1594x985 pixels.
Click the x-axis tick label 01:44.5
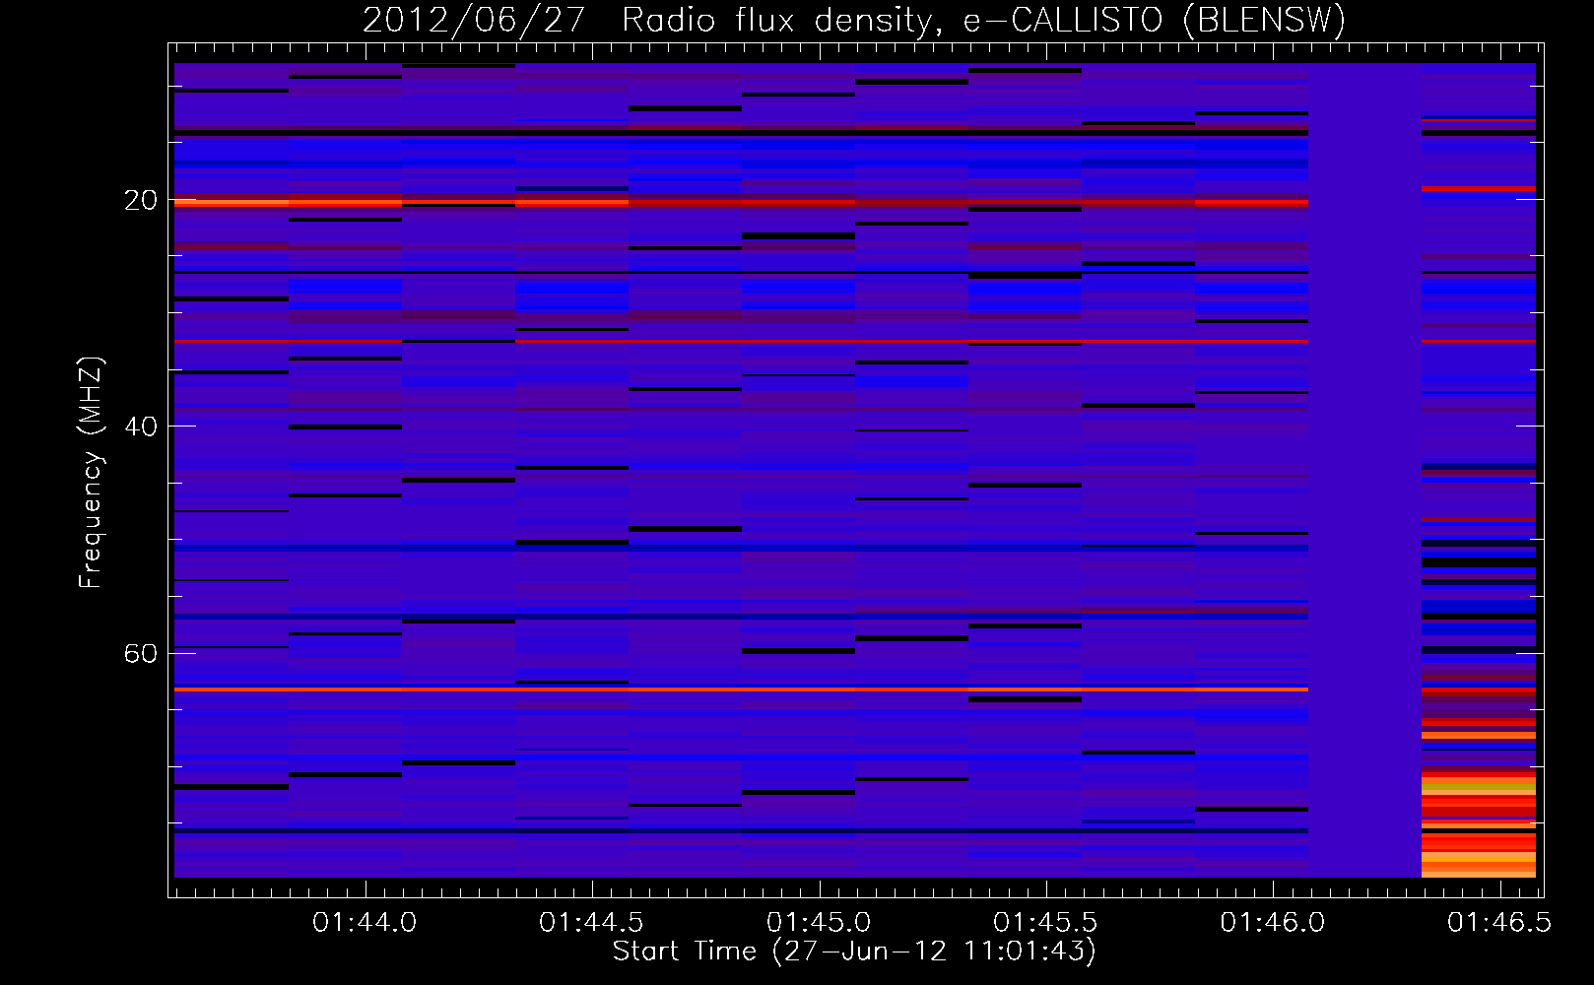(591, 923)
